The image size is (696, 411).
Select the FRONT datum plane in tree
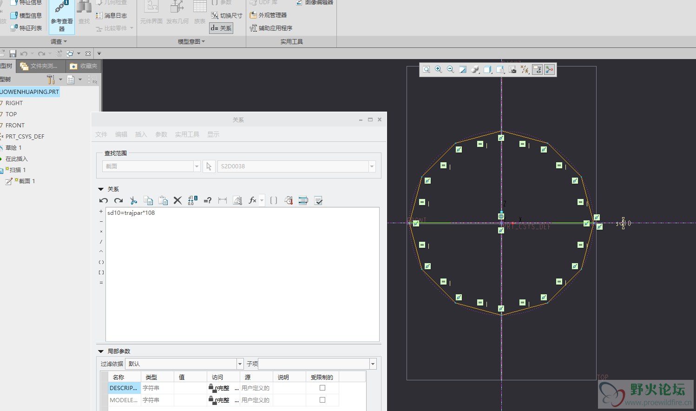point(15,125)
